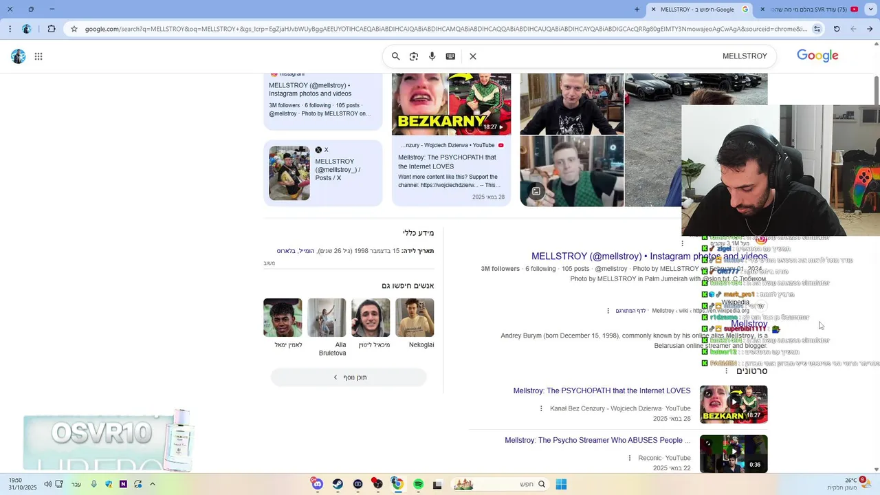880x495 pixels.
Task: Start voice search with microphone
Action: click(432, 56)
